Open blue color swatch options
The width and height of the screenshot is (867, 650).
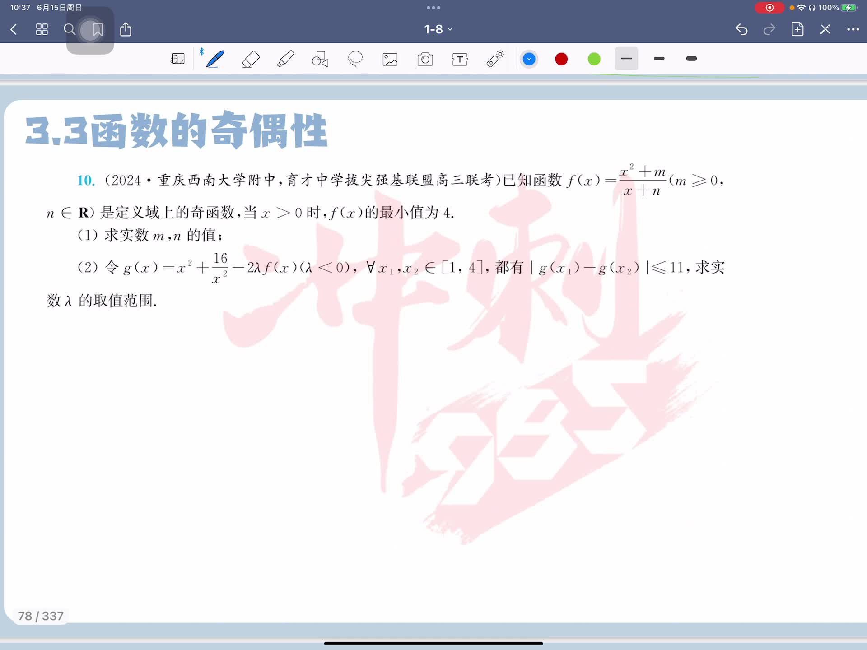click(529, 59)
